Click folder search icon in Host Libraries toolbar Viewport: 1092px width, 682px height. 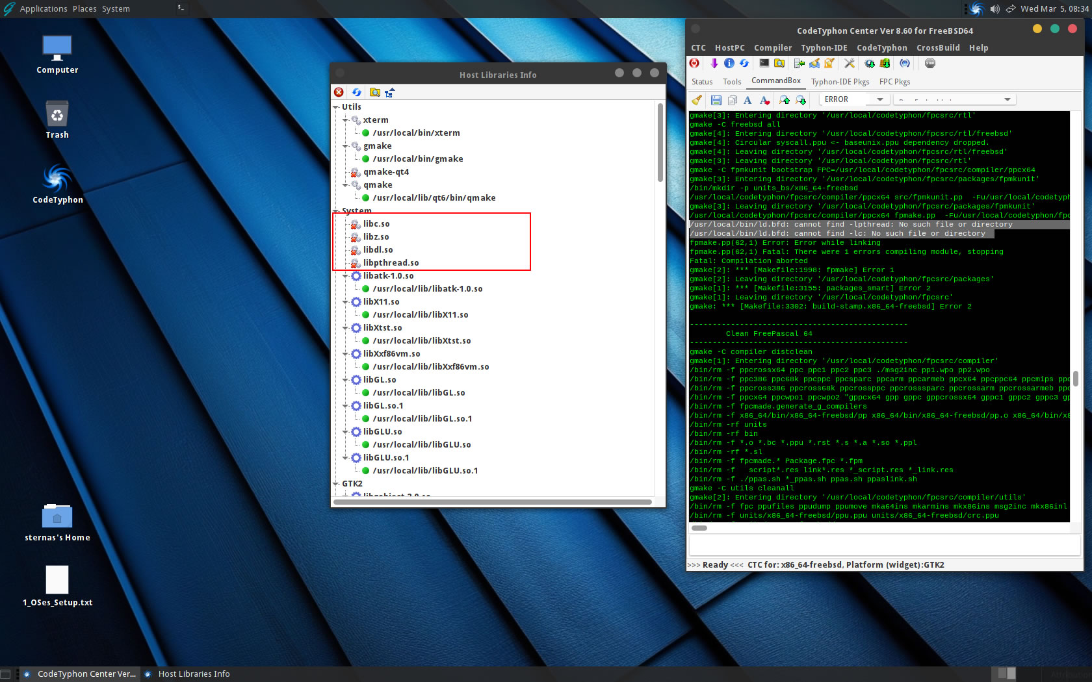click(375, 92)
